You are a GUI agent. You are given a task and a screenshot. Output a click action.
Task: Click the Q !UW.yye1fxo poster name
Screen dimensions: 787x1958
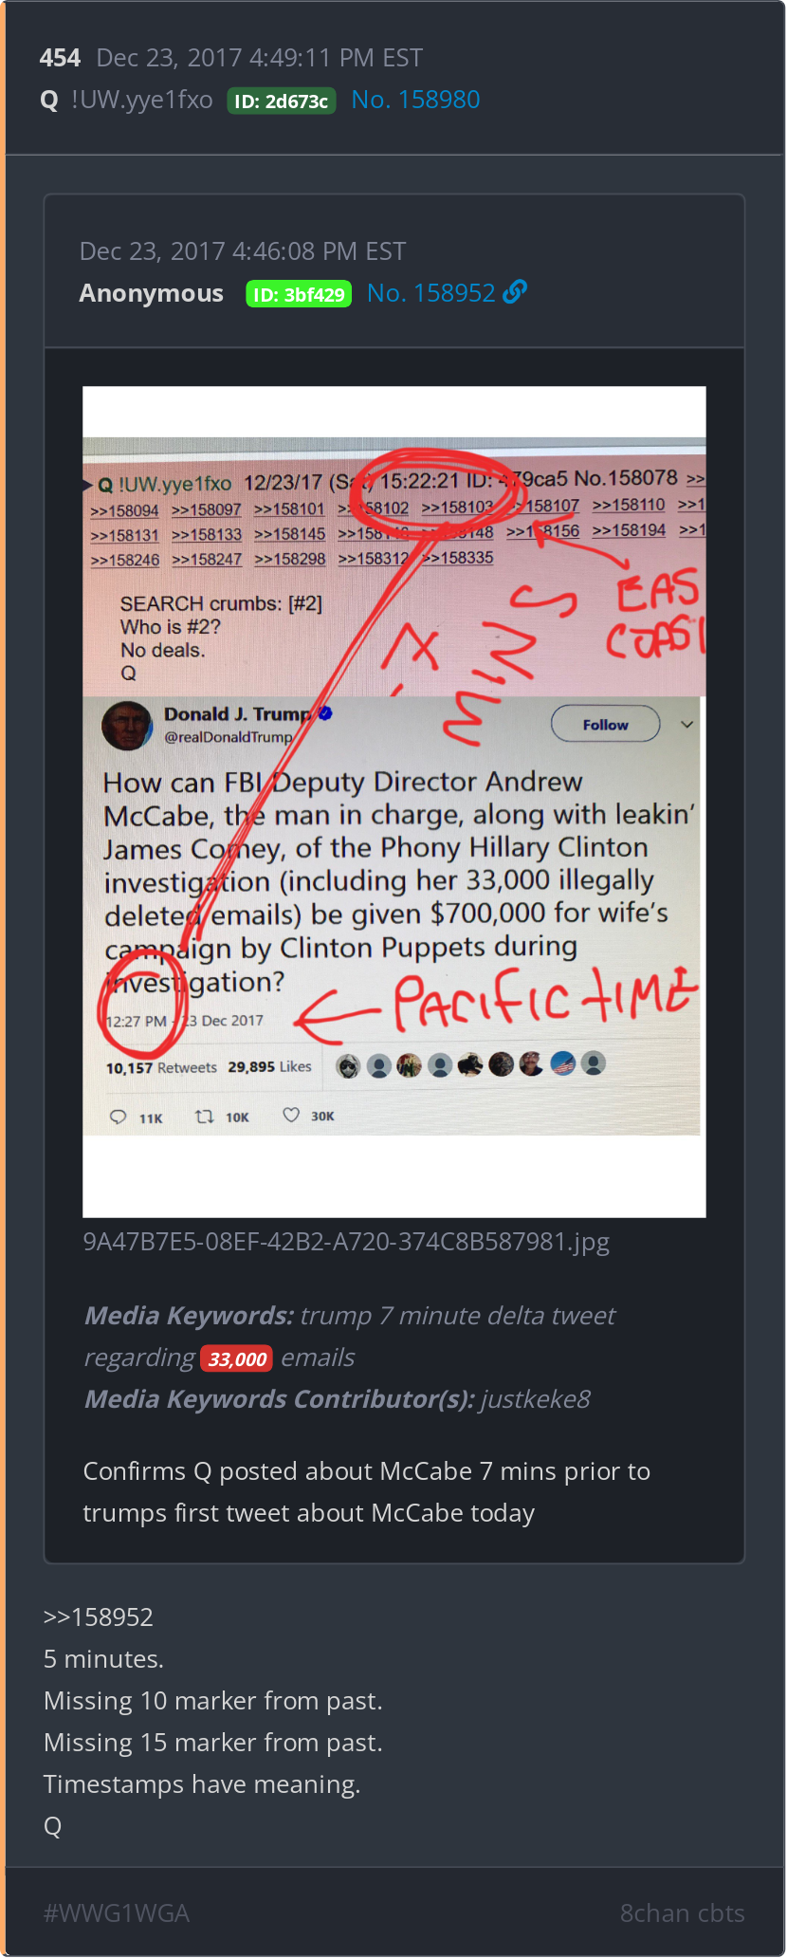point(127,100)
